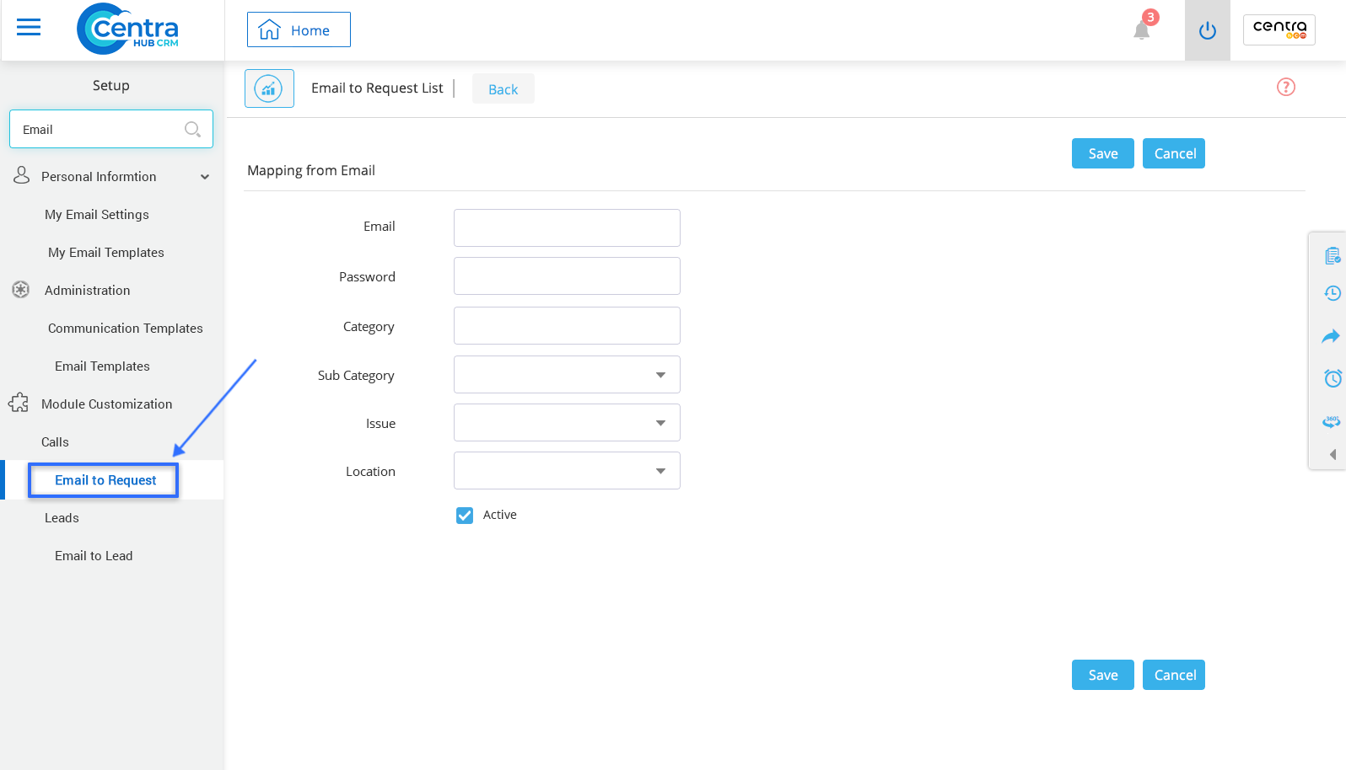Open the Issue dropdown
The image size is (1346, 770).
pyautogui.click(x=567, y=423)
